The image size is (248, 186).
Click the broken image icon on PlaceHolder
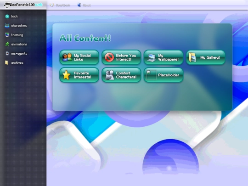[x=152, y=75]
